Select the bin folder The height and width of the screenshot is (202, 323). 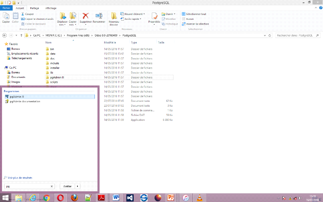52,49
